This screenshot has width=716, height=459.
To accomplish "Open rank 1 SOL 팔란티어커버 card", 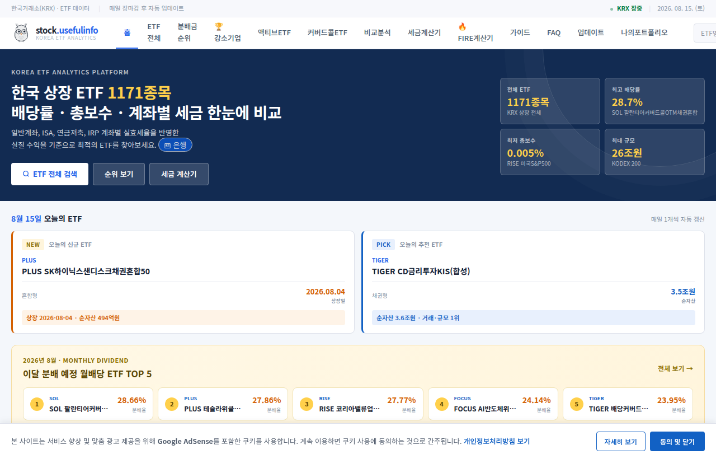I will tap(87, 404).
